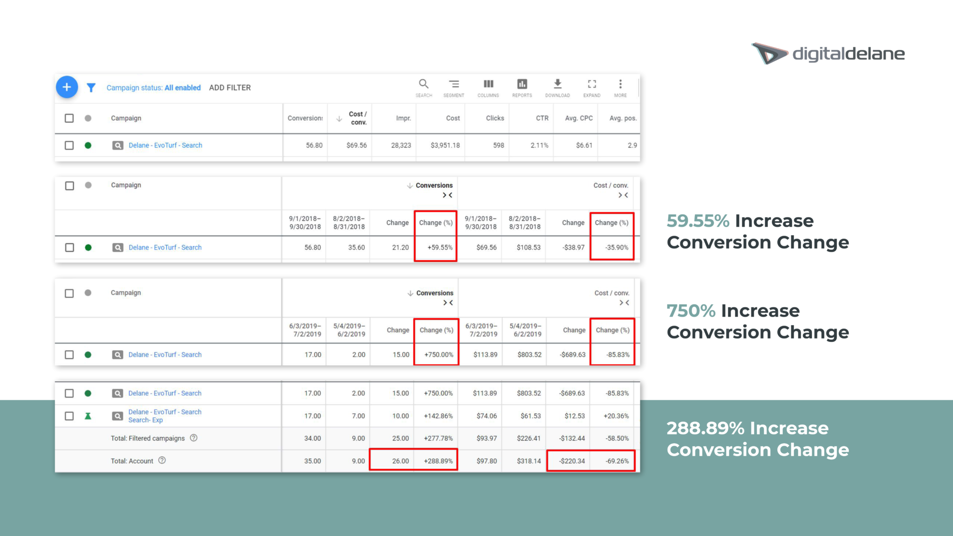This screenshot has width=953, height=536.
Task: Click the $3,951.18 cost value
Action: coord(445,145)
